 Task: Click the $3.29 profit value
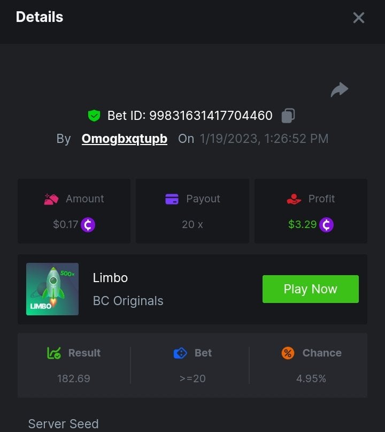[x=302, y=224]
